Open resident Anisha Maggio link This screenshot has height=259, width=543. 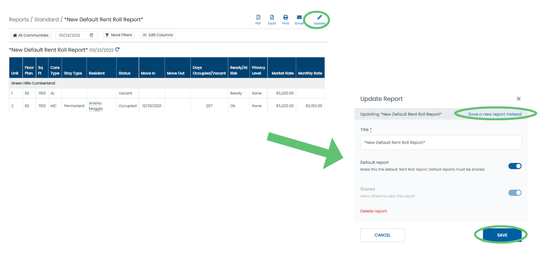point(96,106)
